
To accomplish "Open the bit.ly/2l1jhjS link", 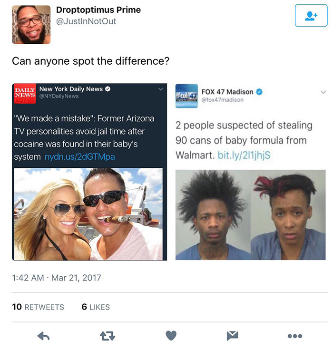I will click(x=244, y=155).
